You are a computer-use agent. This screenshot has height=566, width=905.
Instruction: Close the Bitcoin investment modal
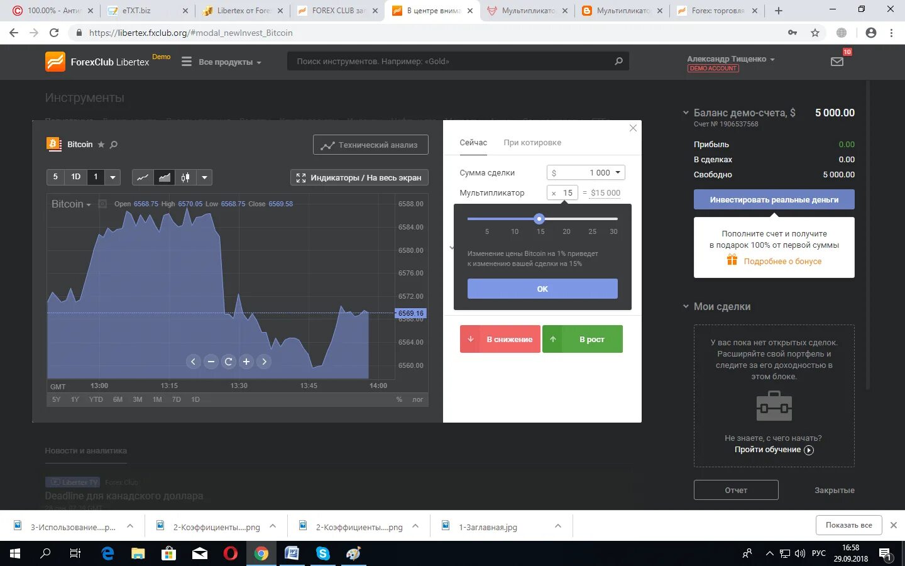tap(633, 128)
